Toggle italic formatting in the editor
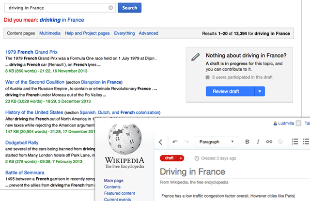 click(x=258, y=142)
